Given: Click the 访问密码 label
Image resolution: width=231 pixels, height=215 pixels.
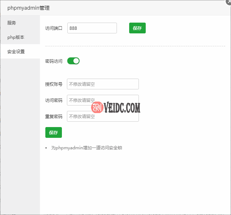Looking at the screenshot, I should (54, 101).
